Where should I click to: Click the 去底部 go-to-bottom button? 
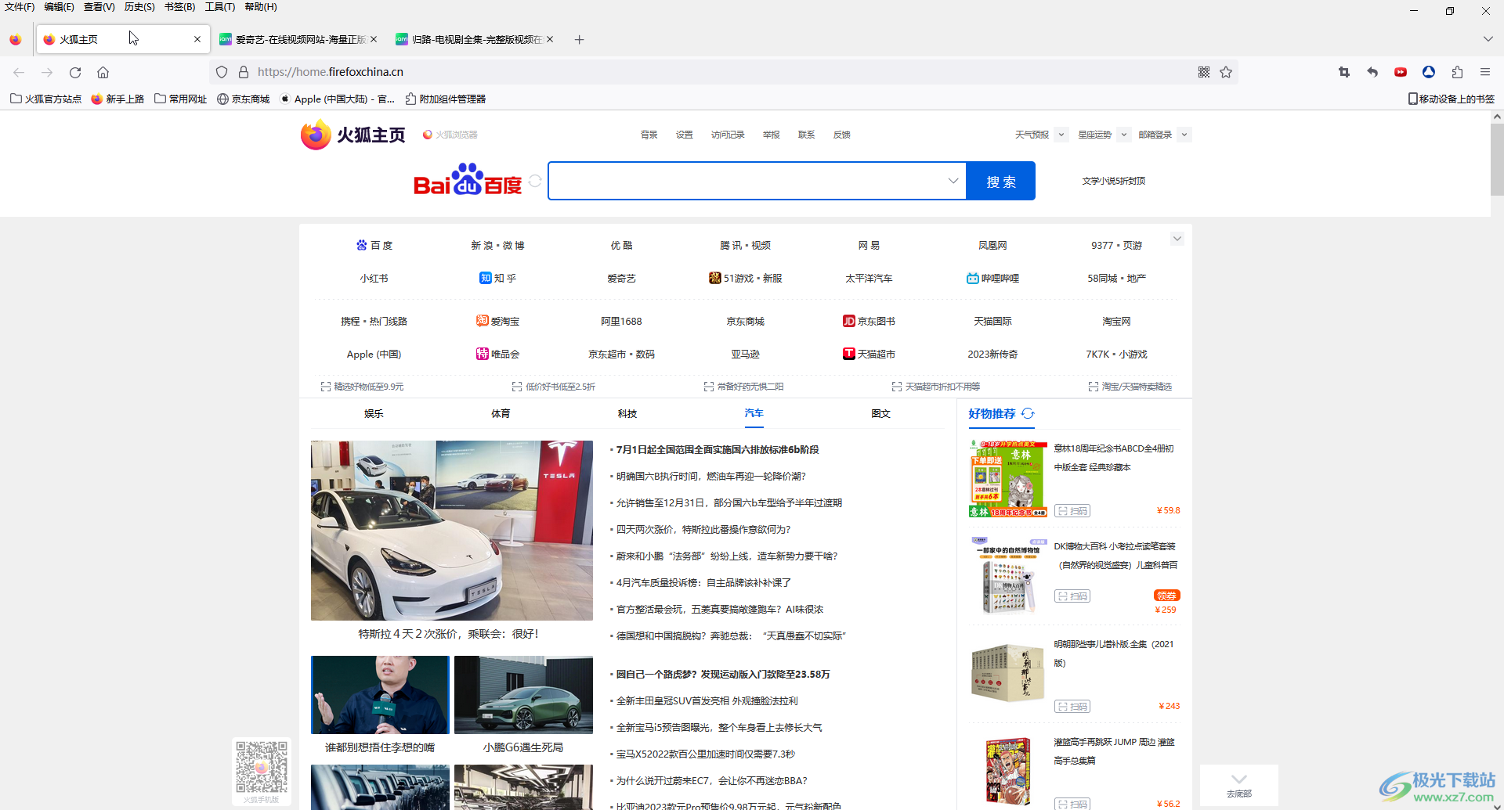click(x=1238, y=785)
